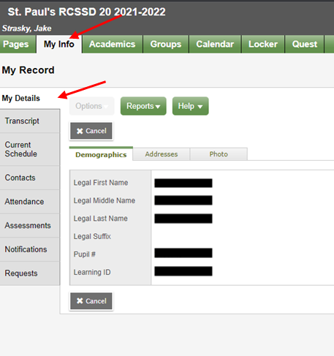This screenshot has width=334, height=356.
Task: Open the Photo sub-tab
Action: click(219, 154)
